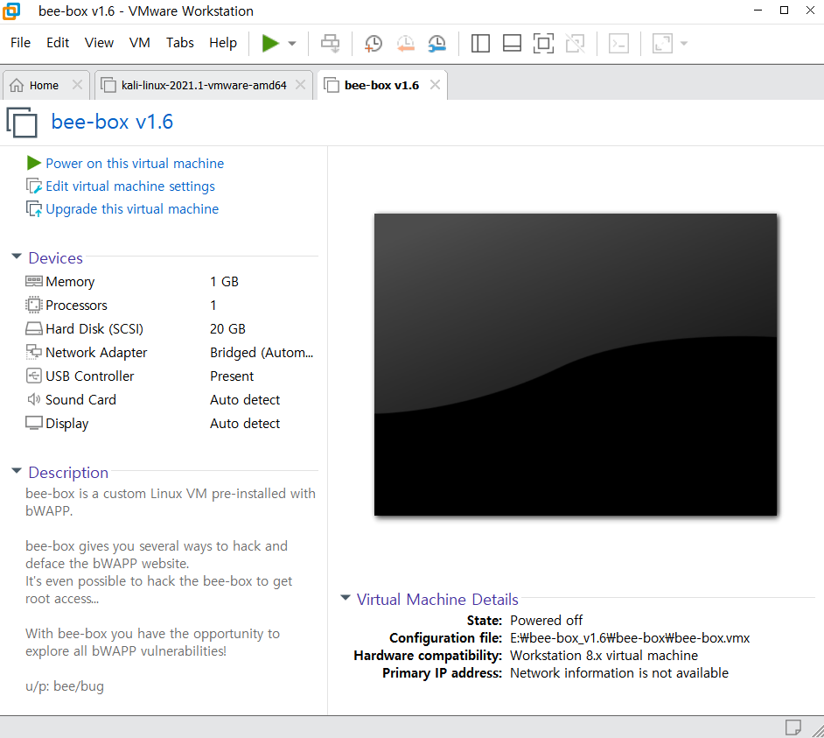Click the console view toolbar icon
The width and height of the screenshot is (824, 738).
pyautogui.click(x=618, y=43)
